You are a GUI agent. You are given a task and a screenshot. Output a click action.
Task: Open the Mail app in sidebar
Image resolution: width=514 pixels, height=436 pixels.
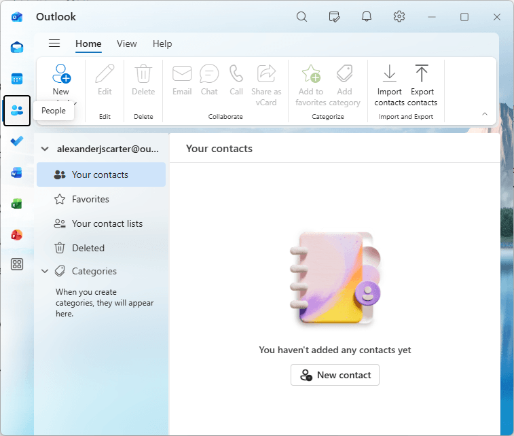pyautogui.click(x=17, y=48)
